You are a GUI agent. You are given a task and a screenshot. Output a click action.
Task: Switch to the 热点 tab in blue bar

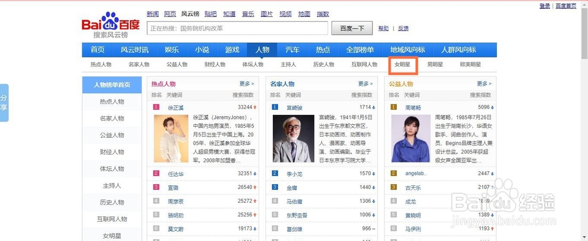pos(323,50)
